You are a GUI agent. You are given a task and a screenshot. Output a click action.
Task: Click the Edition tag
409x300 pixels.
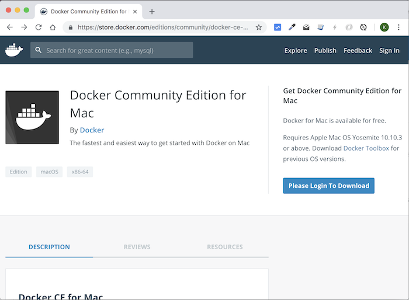click(19, 172)
